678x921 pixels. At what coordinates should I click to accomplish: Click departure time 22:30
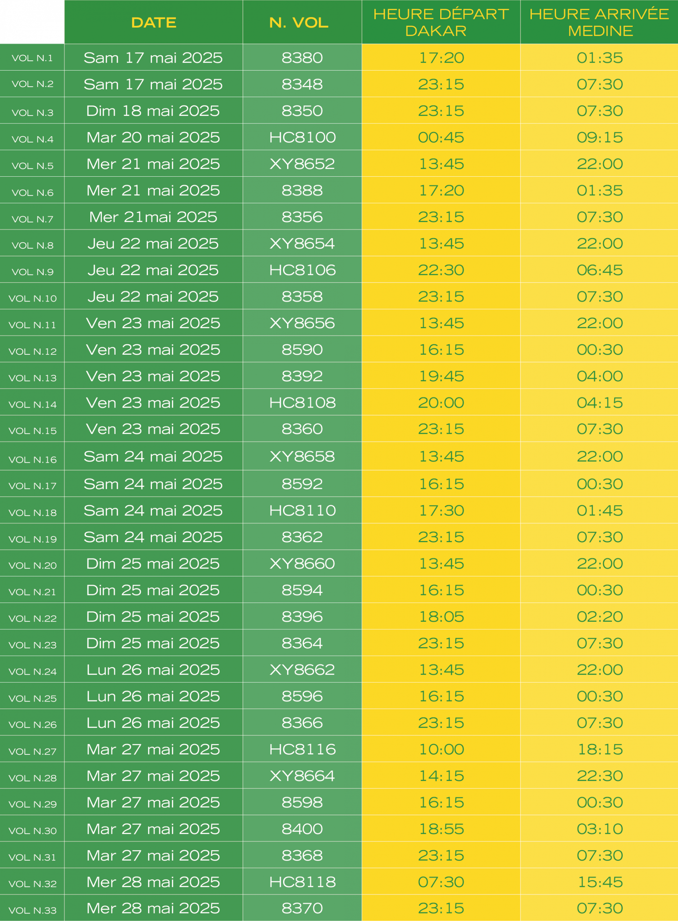pyautogui.click(x=441, y=270)
